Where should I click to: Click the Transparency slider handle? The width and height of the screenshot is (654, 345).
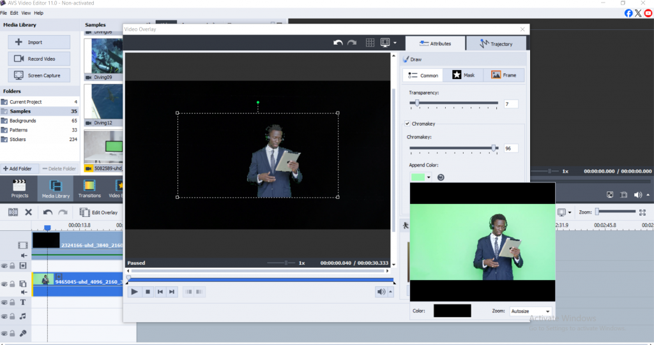coord(418,103)
